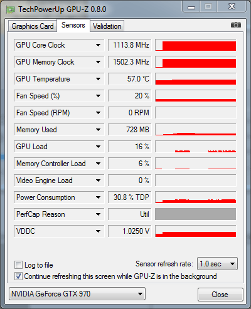Expand the GPU Temperature sensor dropdown
The image size is (251, 309).
pos(98,79)
